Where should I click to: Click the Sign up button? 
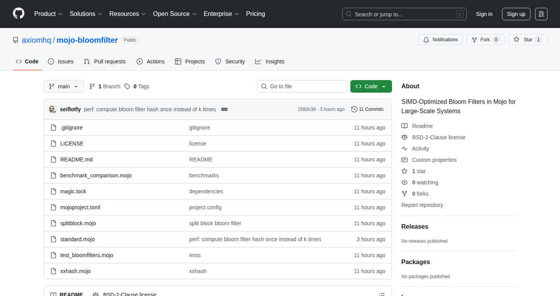click(516, 14)
